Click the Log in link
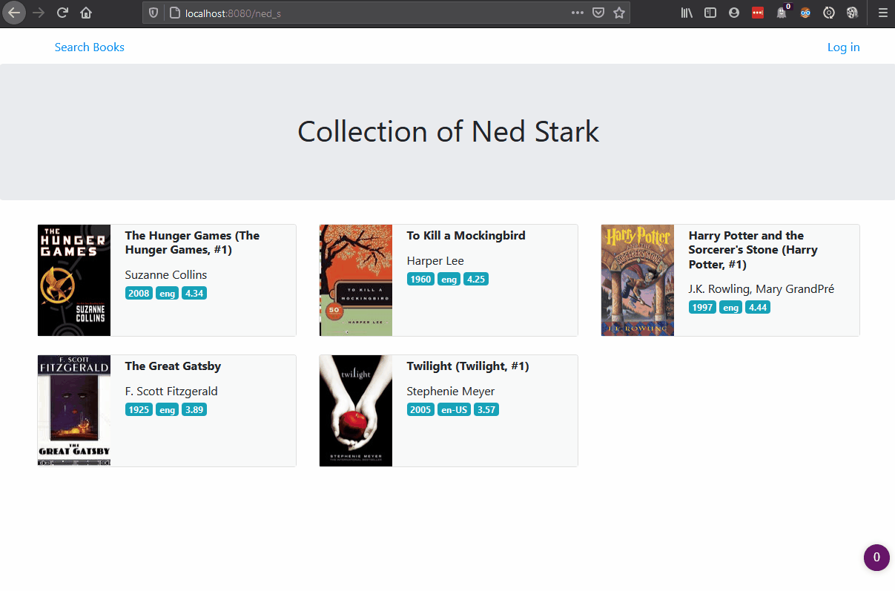895x591 pixels. (x=844, y=47)
